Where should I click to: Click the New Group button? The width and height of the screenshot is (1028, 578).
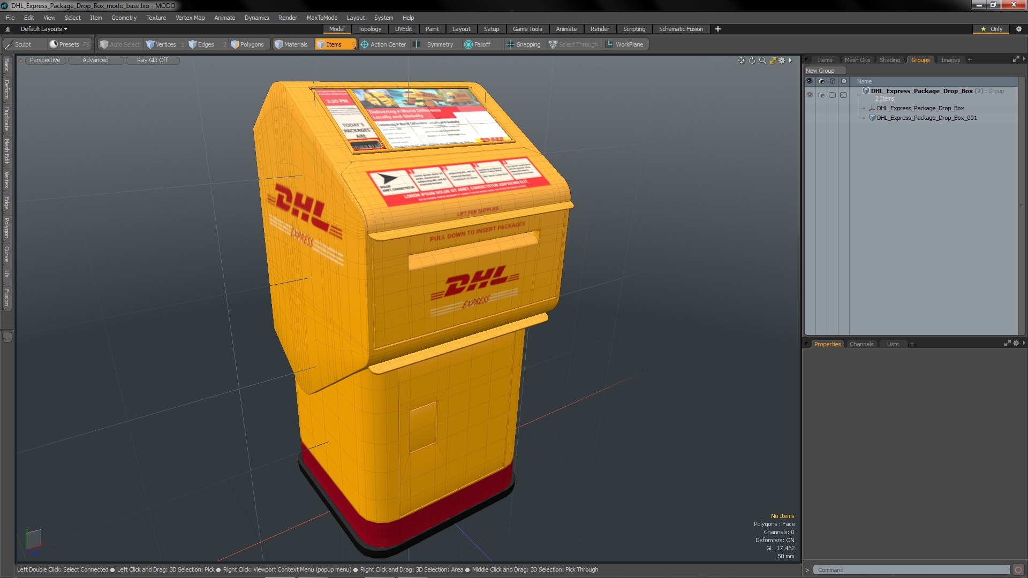pos(824,71)
